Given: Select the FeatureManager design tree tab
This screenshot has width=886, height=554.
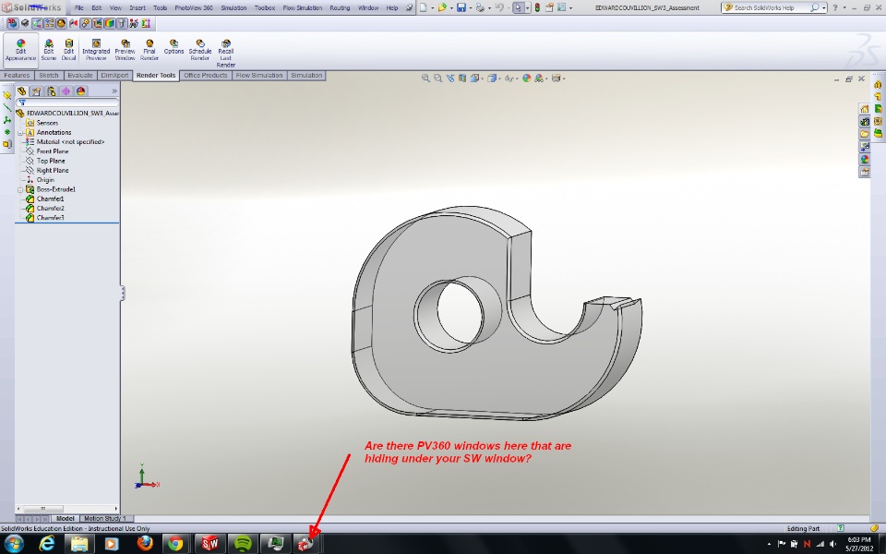Looking at the screenshot, I should [x=21, y=91].
